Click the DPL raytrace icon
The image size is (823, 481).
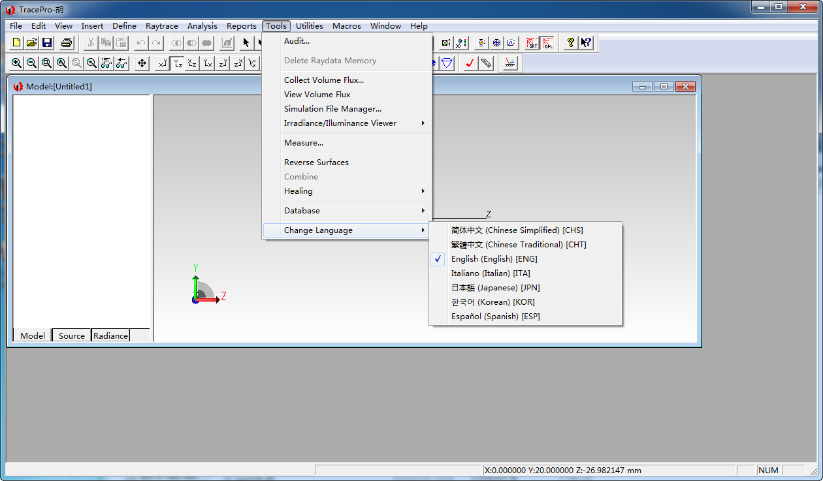point(547,42)
